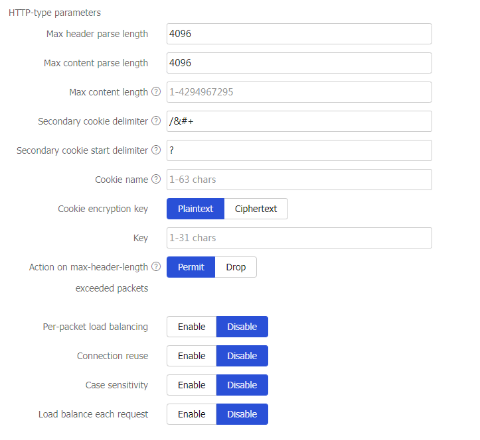This screenshot has width=480, height=440.
Task: Click help icon next to Cookie name
Action: [156, 180]
